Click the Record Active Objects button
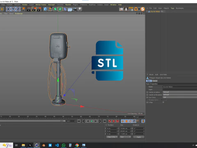This screenshot has height=148, width=197. coord(110,121)
